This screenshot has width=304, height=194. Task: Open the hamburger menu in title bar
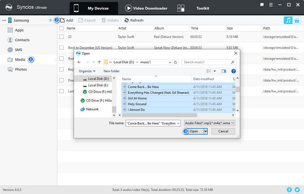click(x=271, y=5)
